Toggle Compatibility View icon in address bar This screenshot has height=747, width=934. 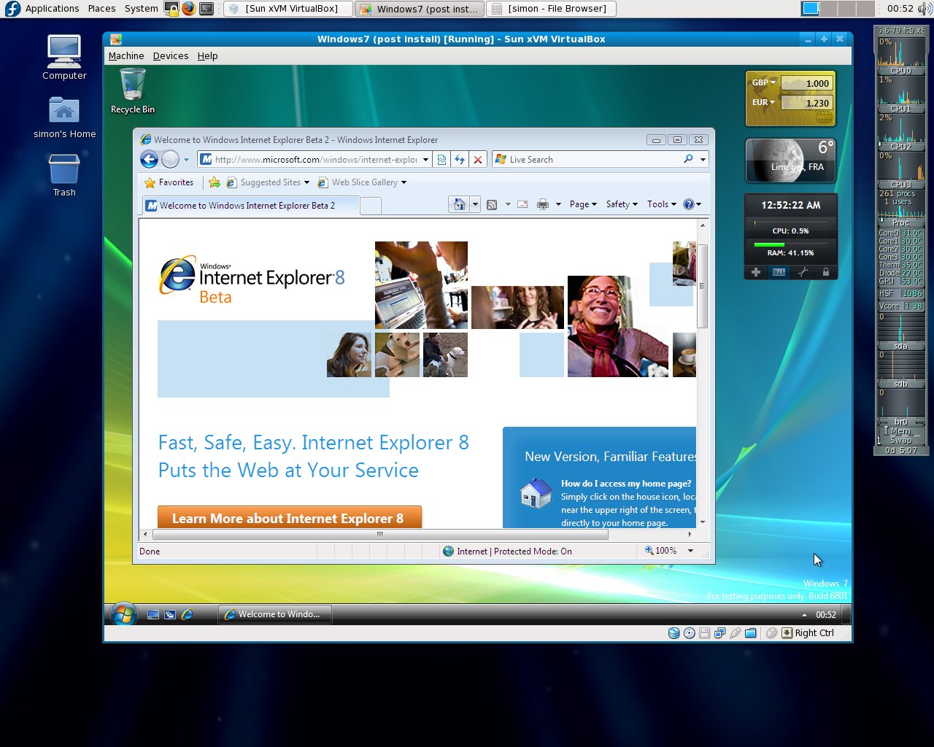click(x=441, y=160)
